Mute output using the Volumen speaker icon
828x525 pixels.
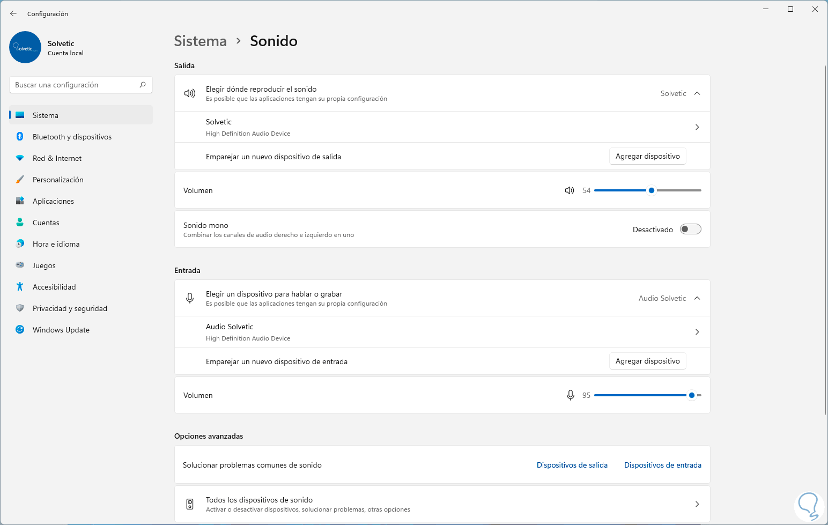coord(570,190)
